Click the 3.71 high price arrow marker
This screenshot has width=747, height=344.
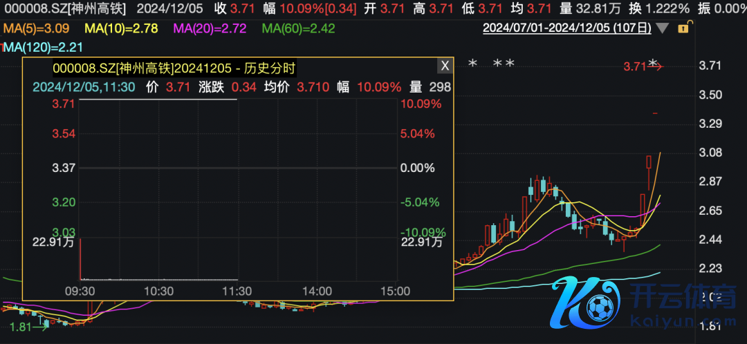[x=643, y=67]
